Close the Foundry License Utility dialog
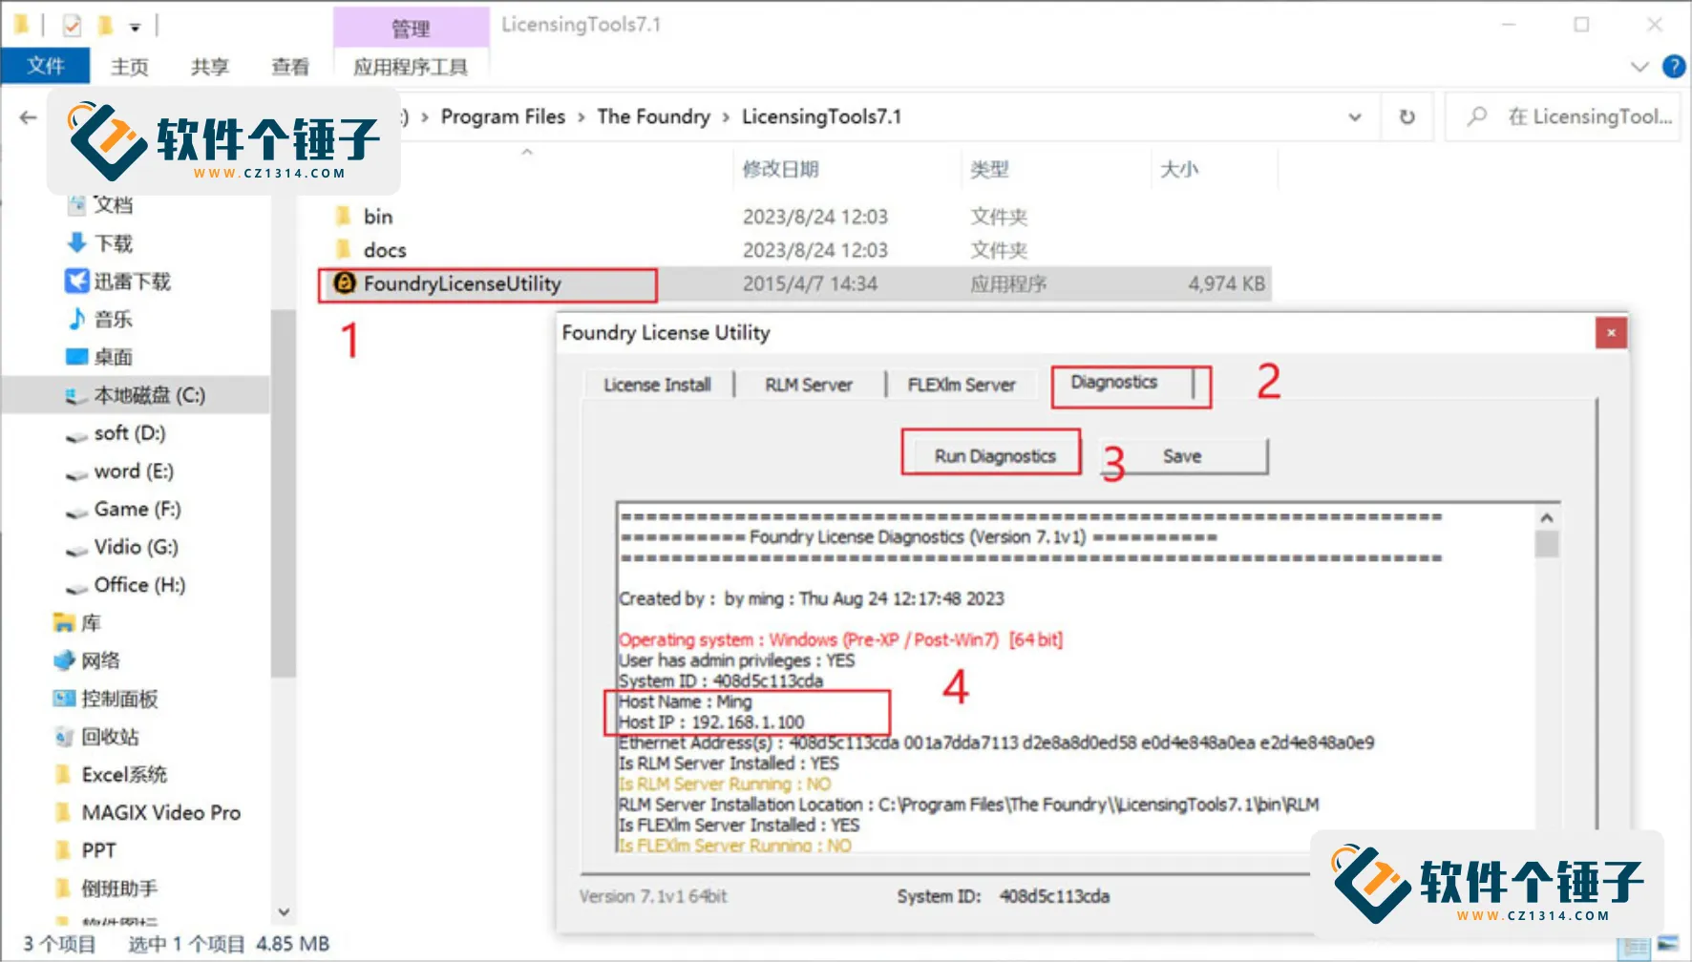This screenshot has height=962, width=1692. click(x=1611, y=333)
